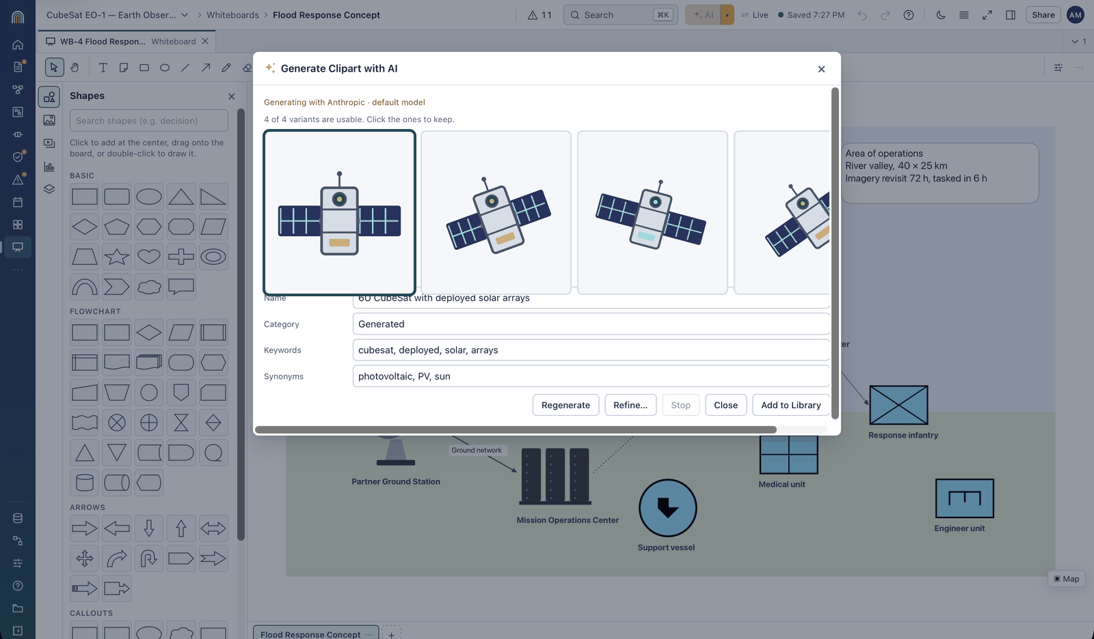Click the Search shapes input field

click(149, 121)
